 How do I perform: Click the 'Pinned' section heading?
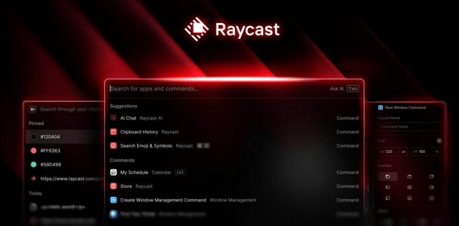pos(36,124)
